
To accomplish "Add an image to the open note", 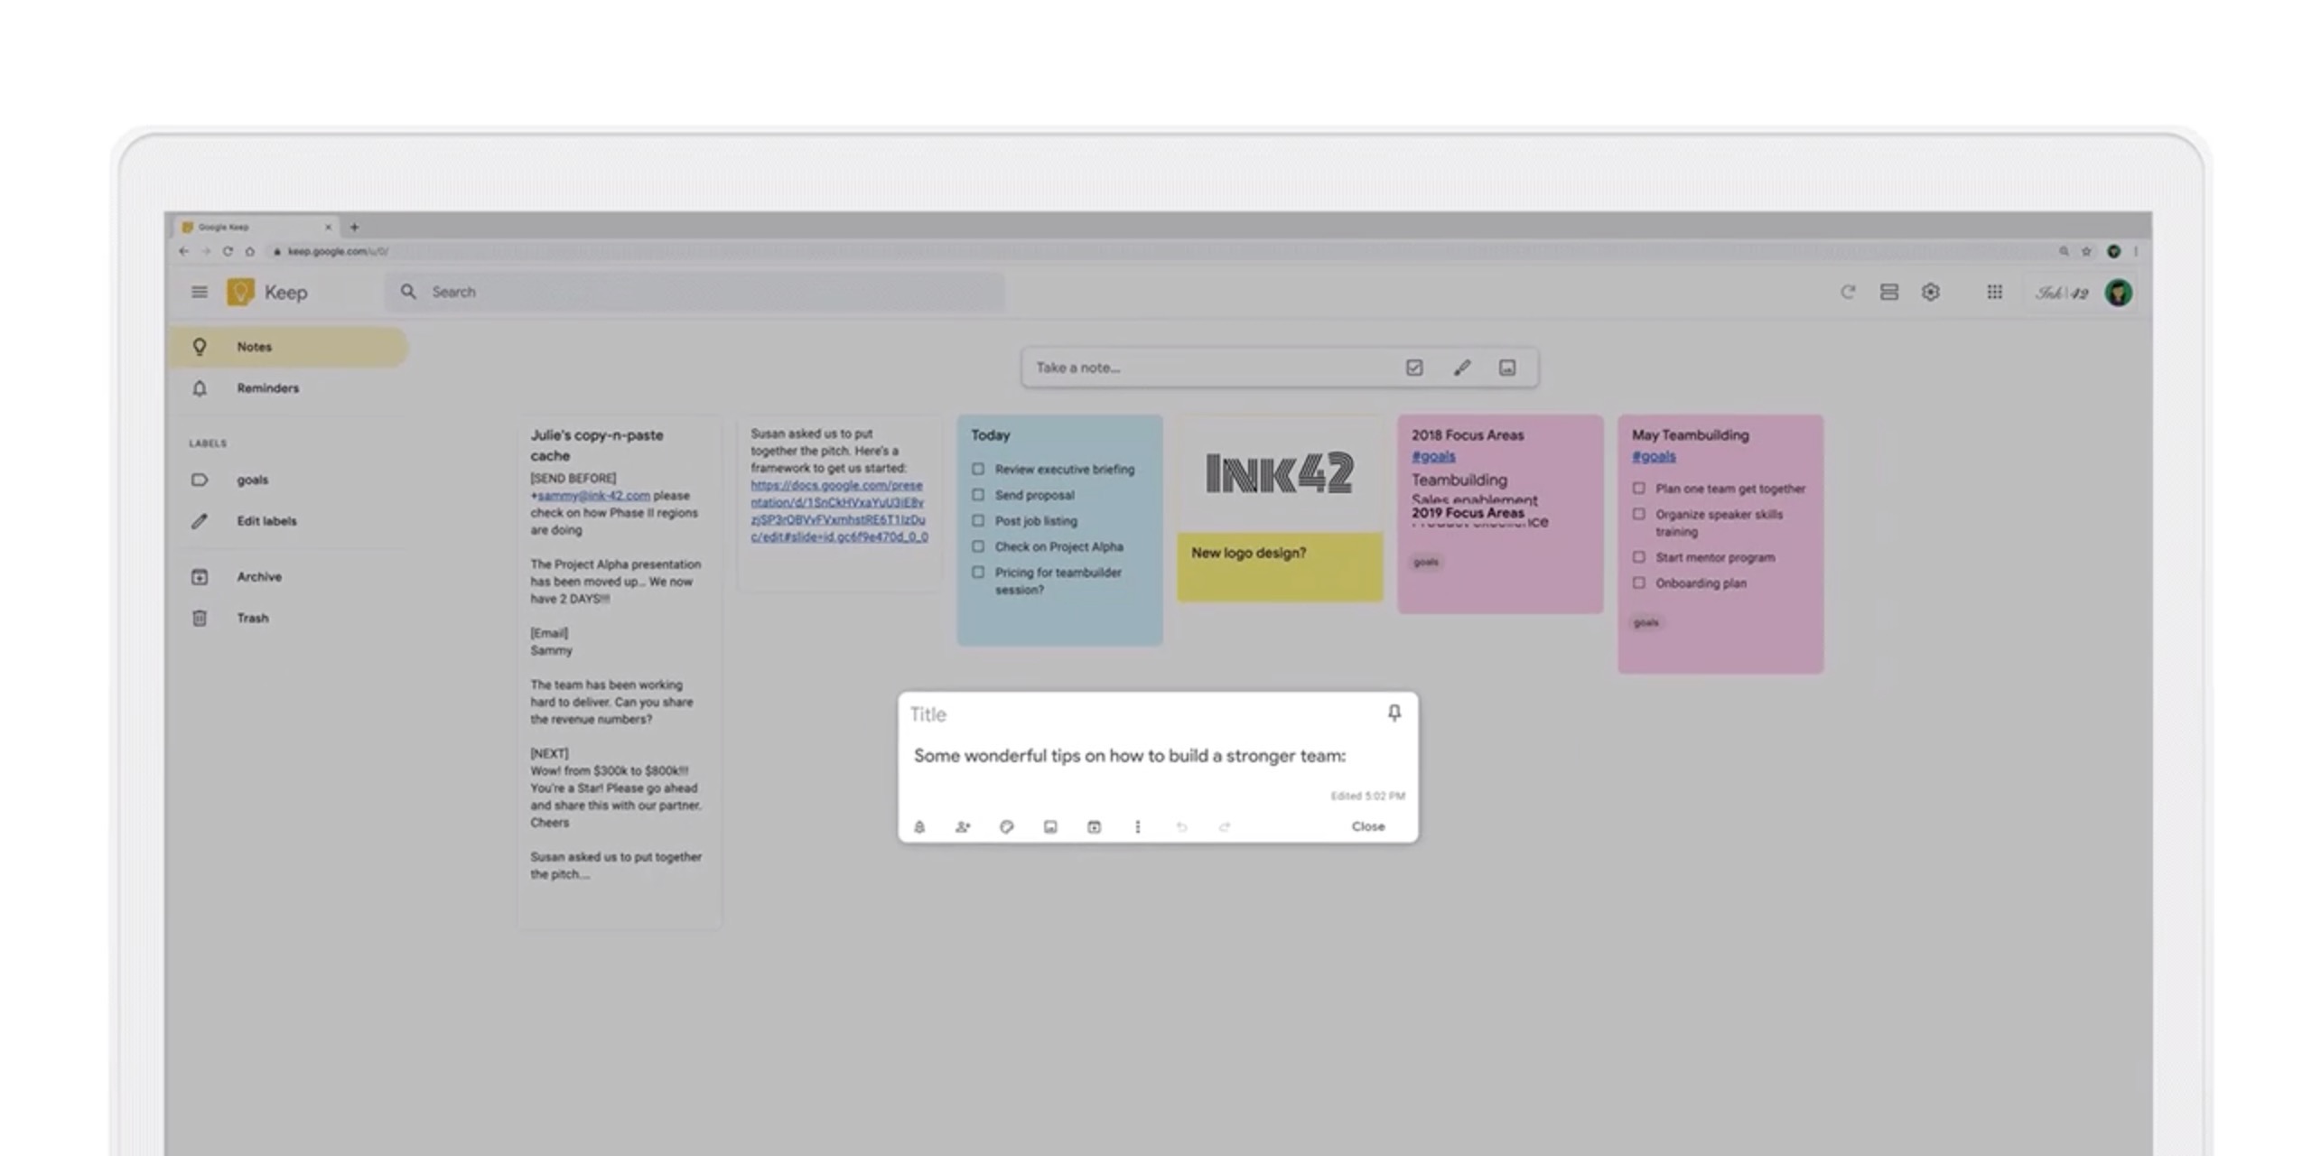I will pyautogui.click(x=1049, y=826).
